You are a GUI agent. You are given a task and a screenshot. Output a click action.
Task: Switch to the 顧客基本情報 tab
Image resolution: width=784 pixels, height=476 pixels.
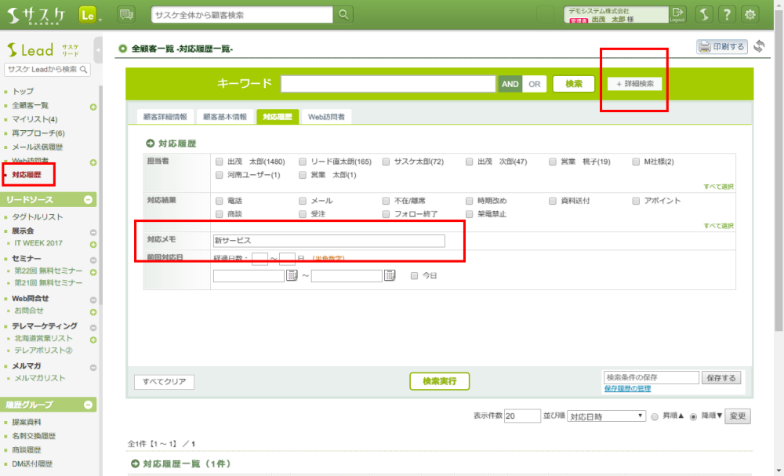[x=224, y=117]
